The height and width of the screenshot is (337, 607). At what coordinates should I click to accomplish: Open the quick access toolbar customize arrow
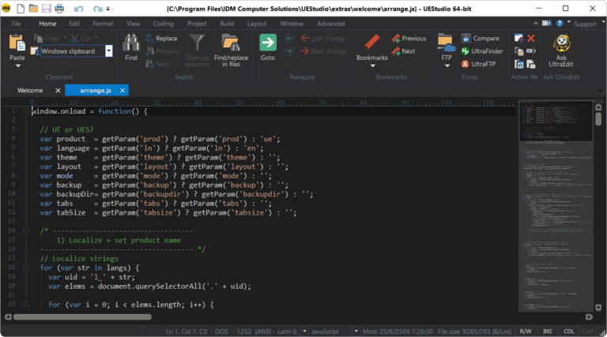(x=108, y=9)
